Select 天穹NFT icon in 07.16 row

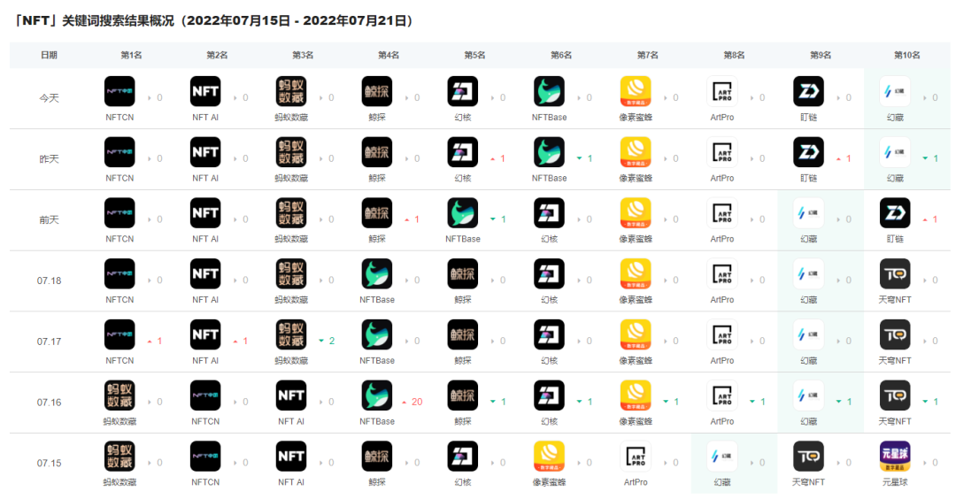click(x=895, y=396)
